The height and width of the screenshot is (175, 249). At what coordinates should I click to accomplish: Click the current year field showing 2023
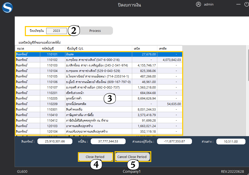[57, 31]
